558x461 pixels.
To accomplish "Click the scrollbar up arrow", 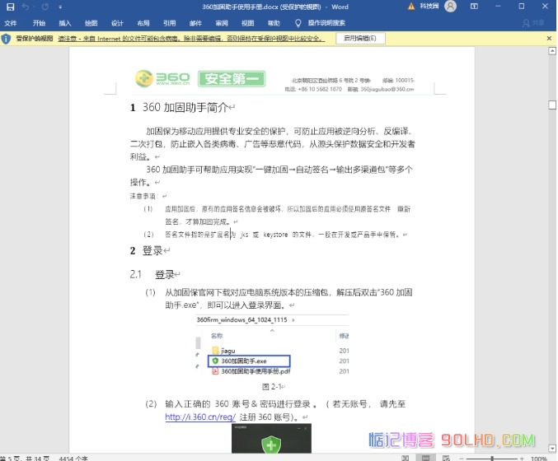I will 552,51.
